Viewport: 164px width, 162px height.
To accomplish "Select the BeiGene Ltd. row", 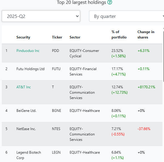I will 82,113.
